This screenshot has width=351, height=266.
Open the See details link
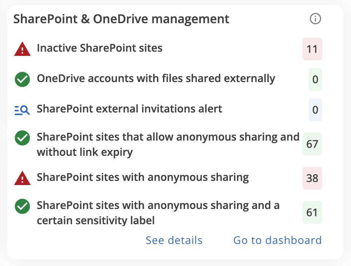[174, 240]
